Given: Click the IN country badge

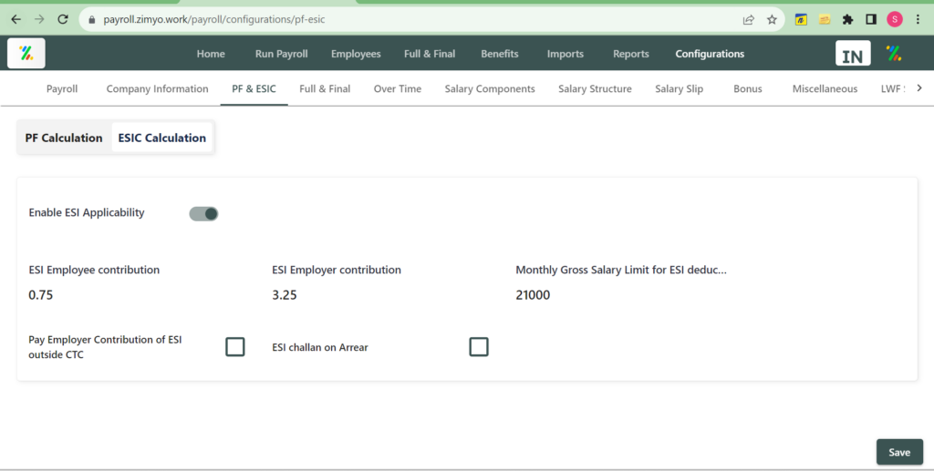Looking at the screenshot, I should click(853, 54).
